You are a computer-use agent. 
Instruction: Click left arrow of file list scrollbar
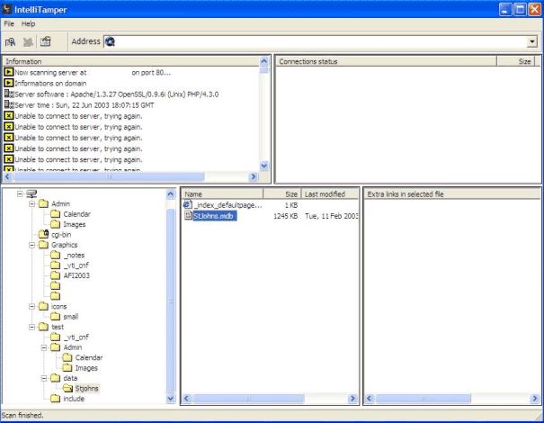pos(186,398)
